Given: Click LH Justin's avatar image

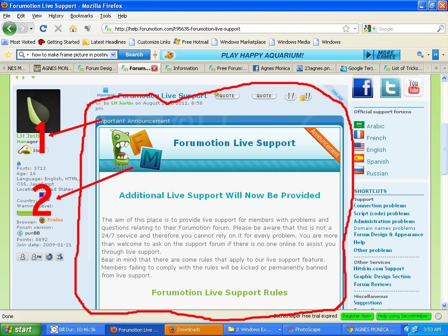Looking at the screenshot, I should (38, 111).
